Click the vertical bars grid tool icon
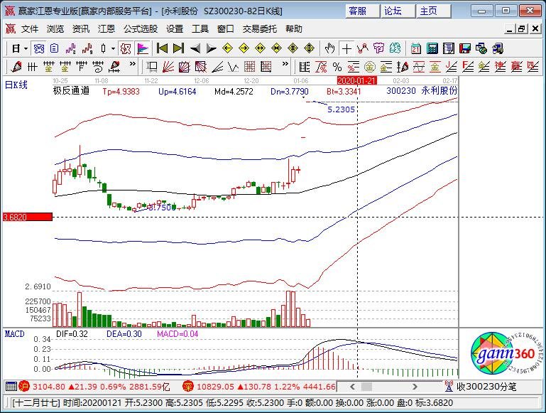 tap(32, 66)
